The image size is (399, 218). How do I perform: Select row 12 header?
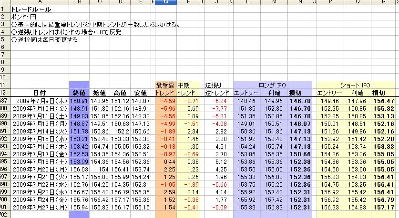click(5, 93)
